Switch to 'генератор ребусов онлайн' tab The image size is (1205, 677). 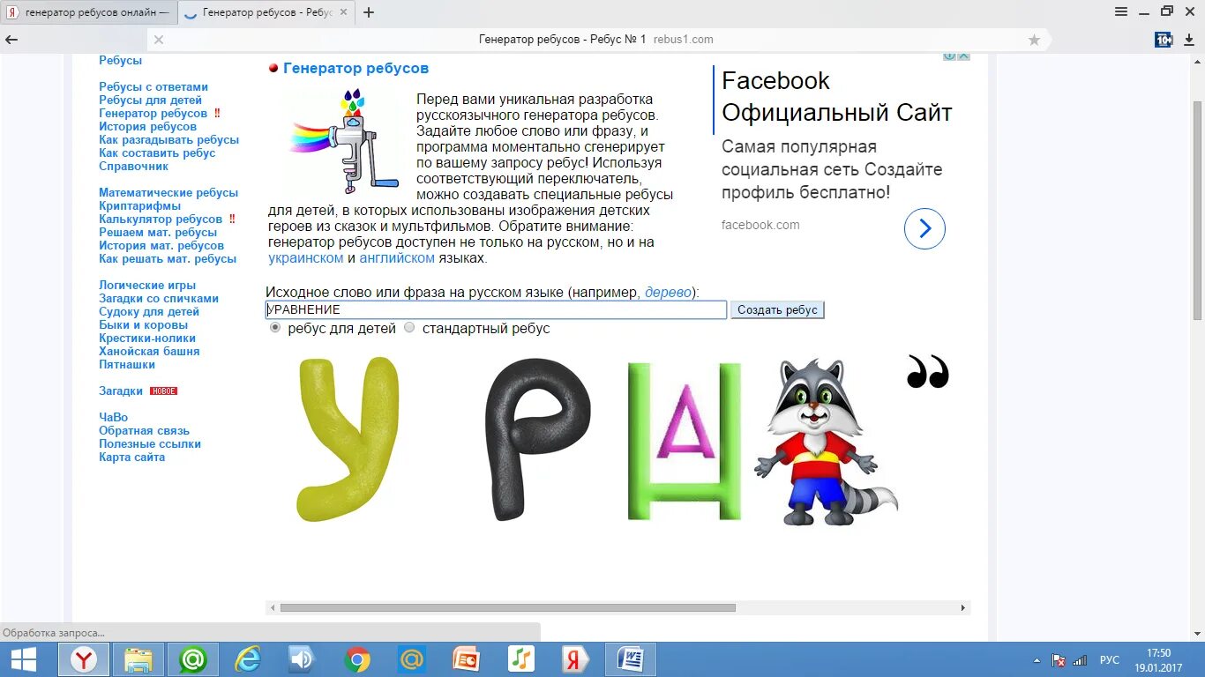(88, 12)
